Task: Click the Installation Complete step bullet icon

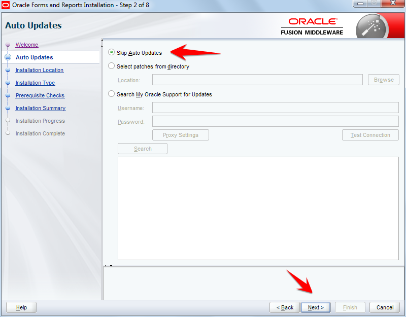Action: click(8, 133)
